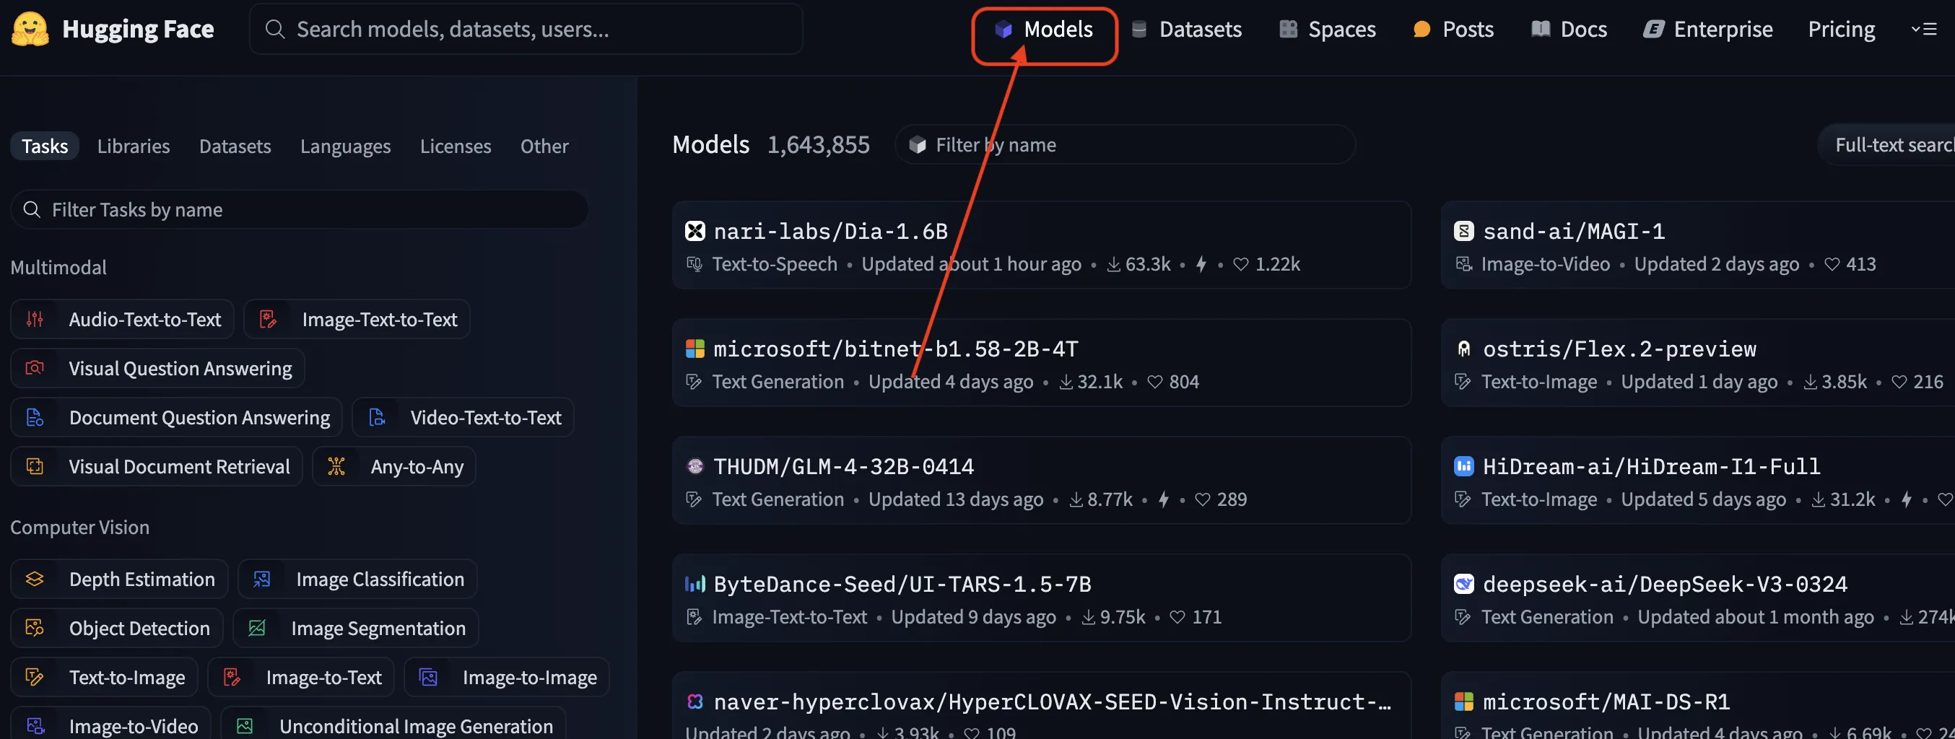Click the Docs book icon in the top navigation
1955x739 pixels.
point(1540,29)
